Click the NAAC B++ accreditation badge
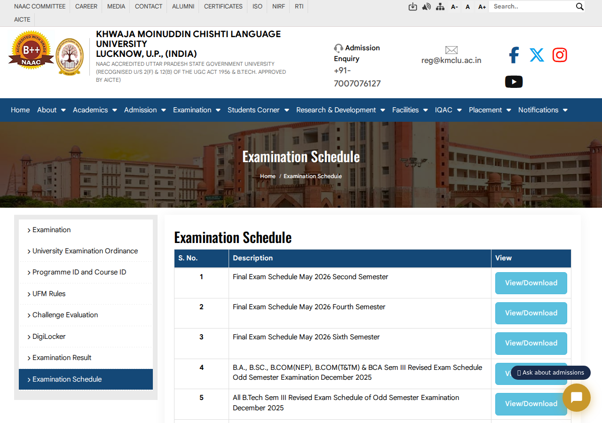This screenshot has height=423, width=602. (31, 50)
